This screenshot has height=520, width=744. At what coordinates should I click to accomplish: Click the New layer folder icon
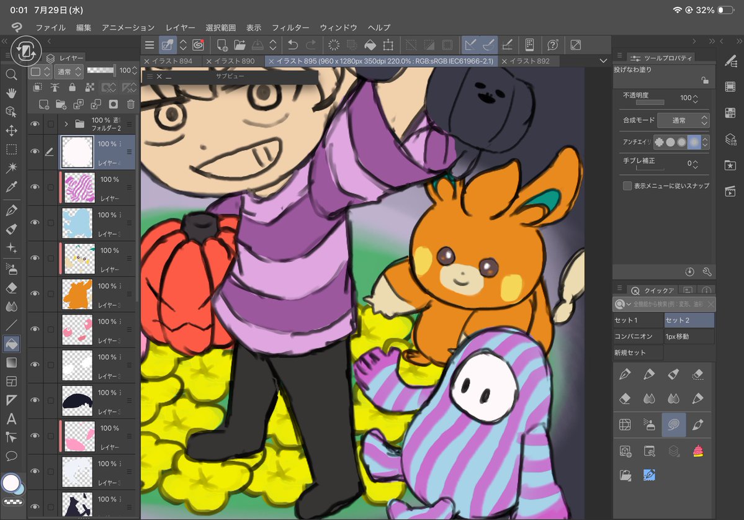(61, 104)
